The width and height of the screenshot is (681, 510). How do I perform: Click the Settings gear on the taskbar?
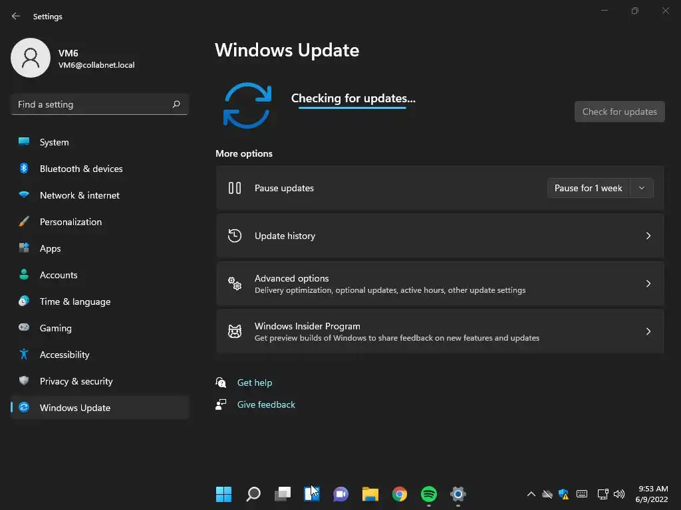click(458, 494)
